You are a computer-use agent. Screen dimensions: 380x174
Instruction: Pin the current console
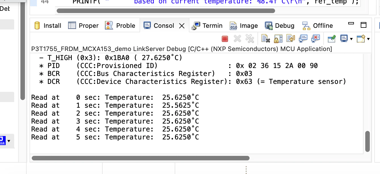coord(332,39)
